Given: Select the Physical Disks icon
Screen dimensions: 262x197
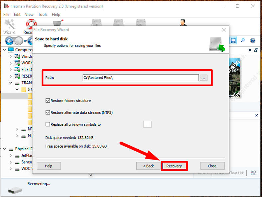Looking at the screenshot, I should point(11,150).
